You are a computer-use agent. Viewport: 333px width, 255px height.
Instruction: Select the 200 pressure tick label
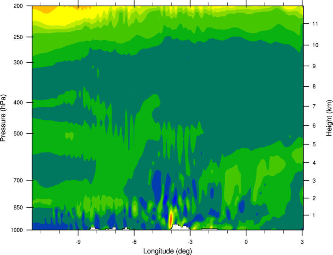tap(18, 6)
